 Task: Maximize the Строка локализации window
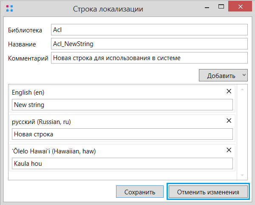221,6
